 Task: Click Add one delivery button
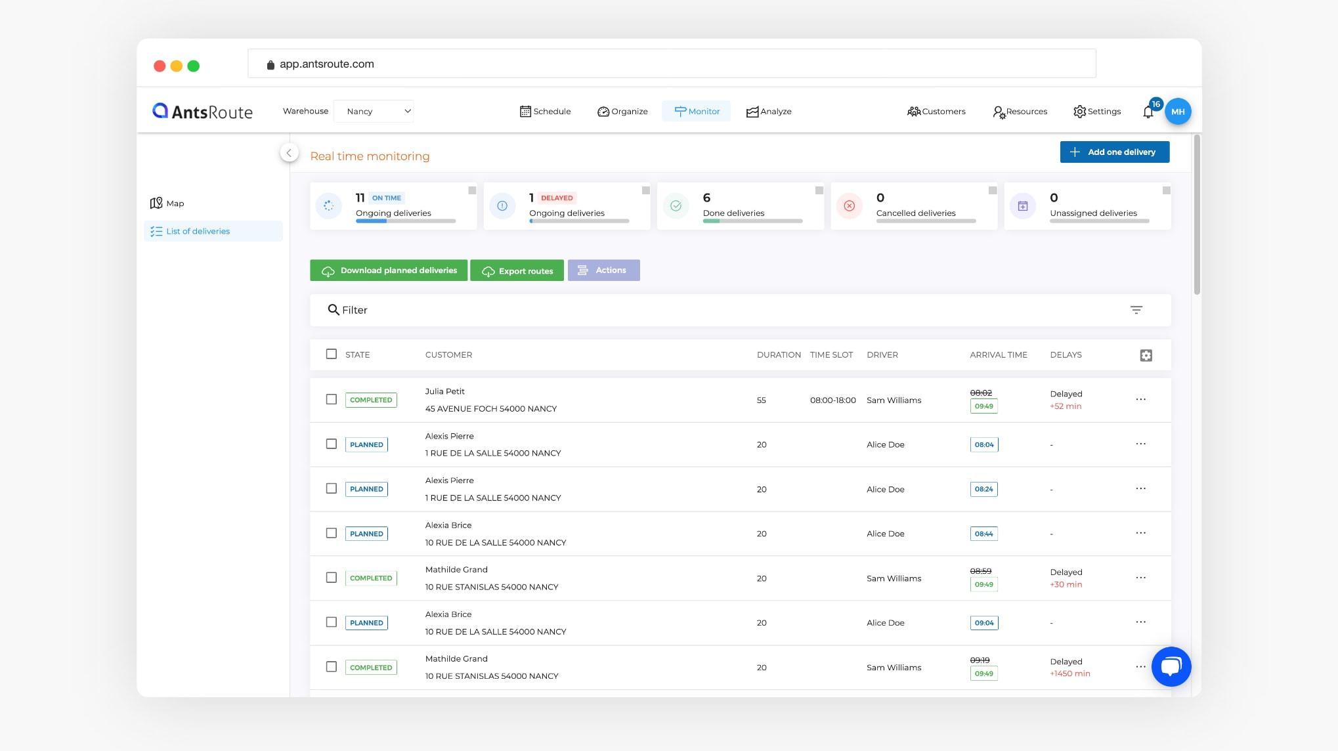click(1113, 151)
